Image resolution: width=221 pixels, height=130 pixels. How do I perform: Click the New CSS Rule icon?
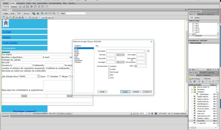coord(210,70)
